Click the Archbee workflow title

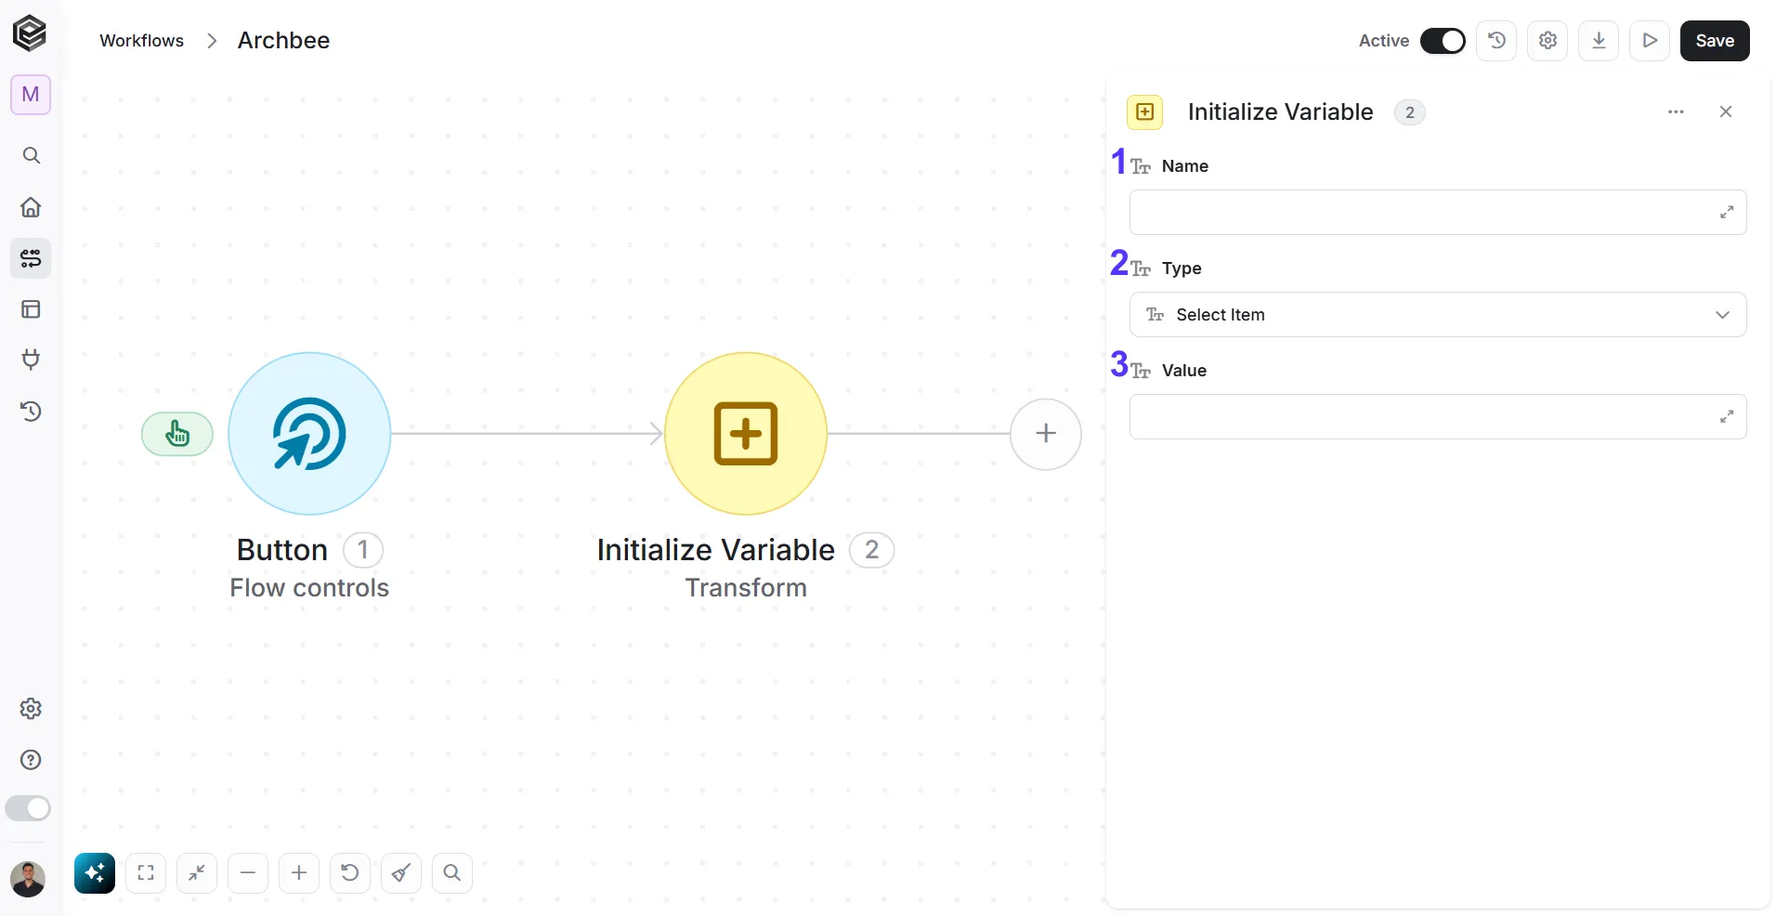pyautogui.click(x=283, y=41)
